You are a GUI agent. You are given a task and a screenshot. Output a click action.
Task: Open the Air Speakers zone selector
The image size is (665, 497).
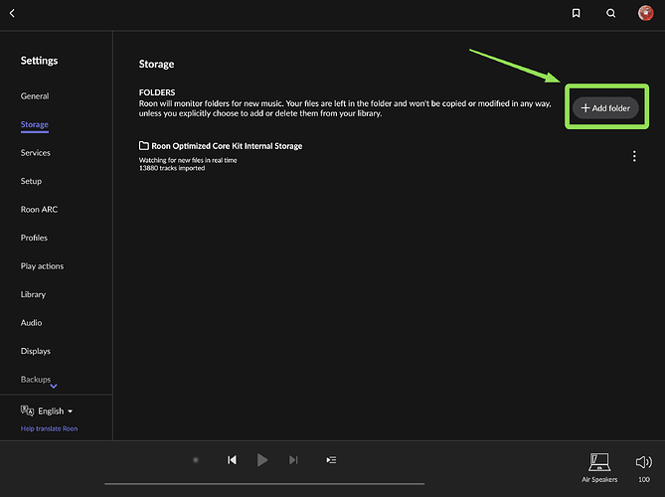tap(599, 467)
